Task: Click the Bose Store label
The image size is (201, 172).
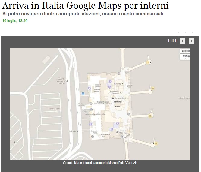Action: [x=184, y=98]
